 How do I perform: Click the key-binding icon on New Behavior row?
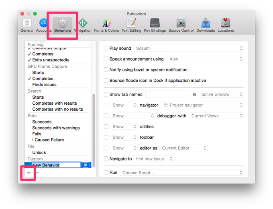[86, 165]
